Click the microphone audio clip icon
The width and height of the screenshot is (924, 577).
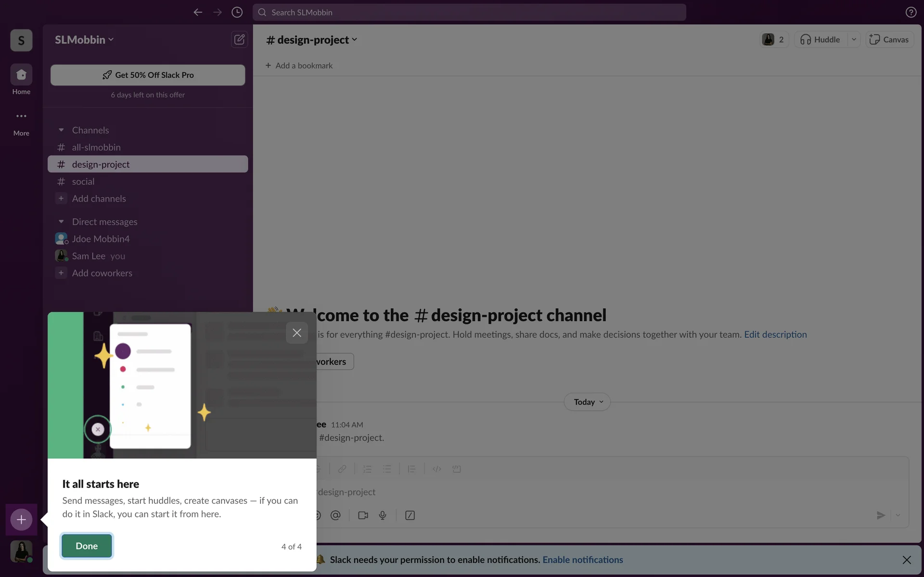(383, 515)
